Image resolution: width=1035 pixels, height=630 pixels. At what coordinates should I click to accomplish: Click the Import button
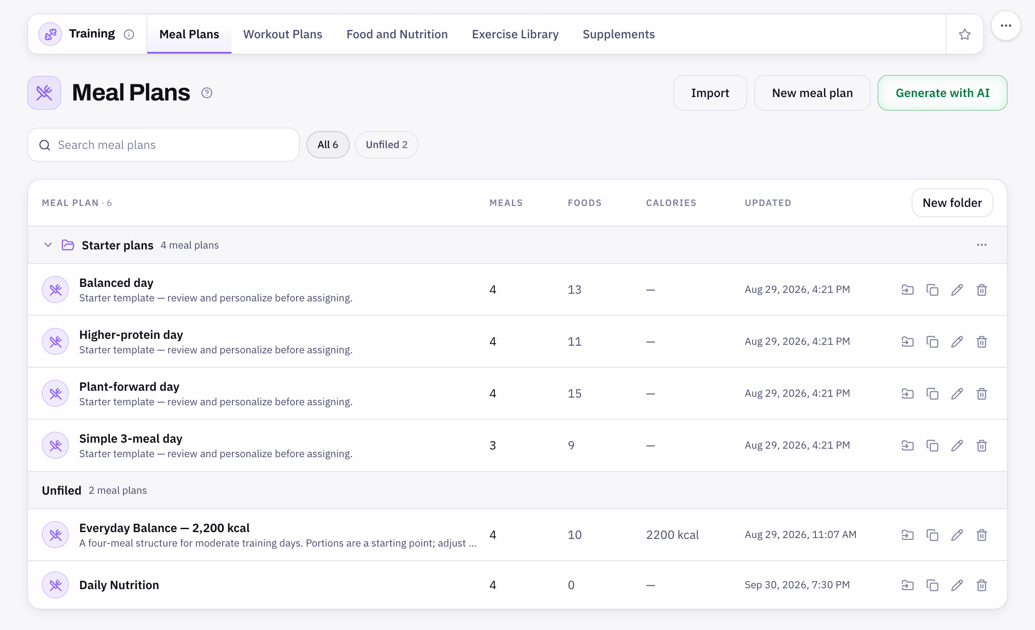[710, 93]
